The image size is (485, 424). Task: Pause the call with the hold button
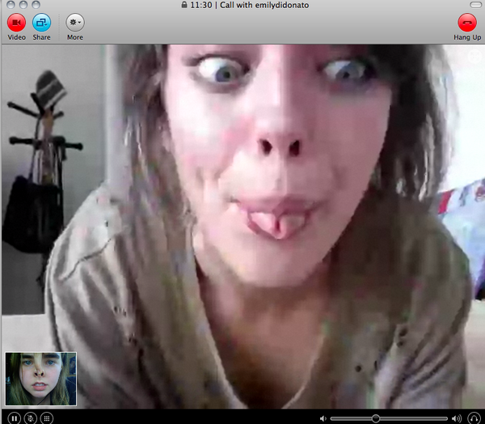(14, 418)
